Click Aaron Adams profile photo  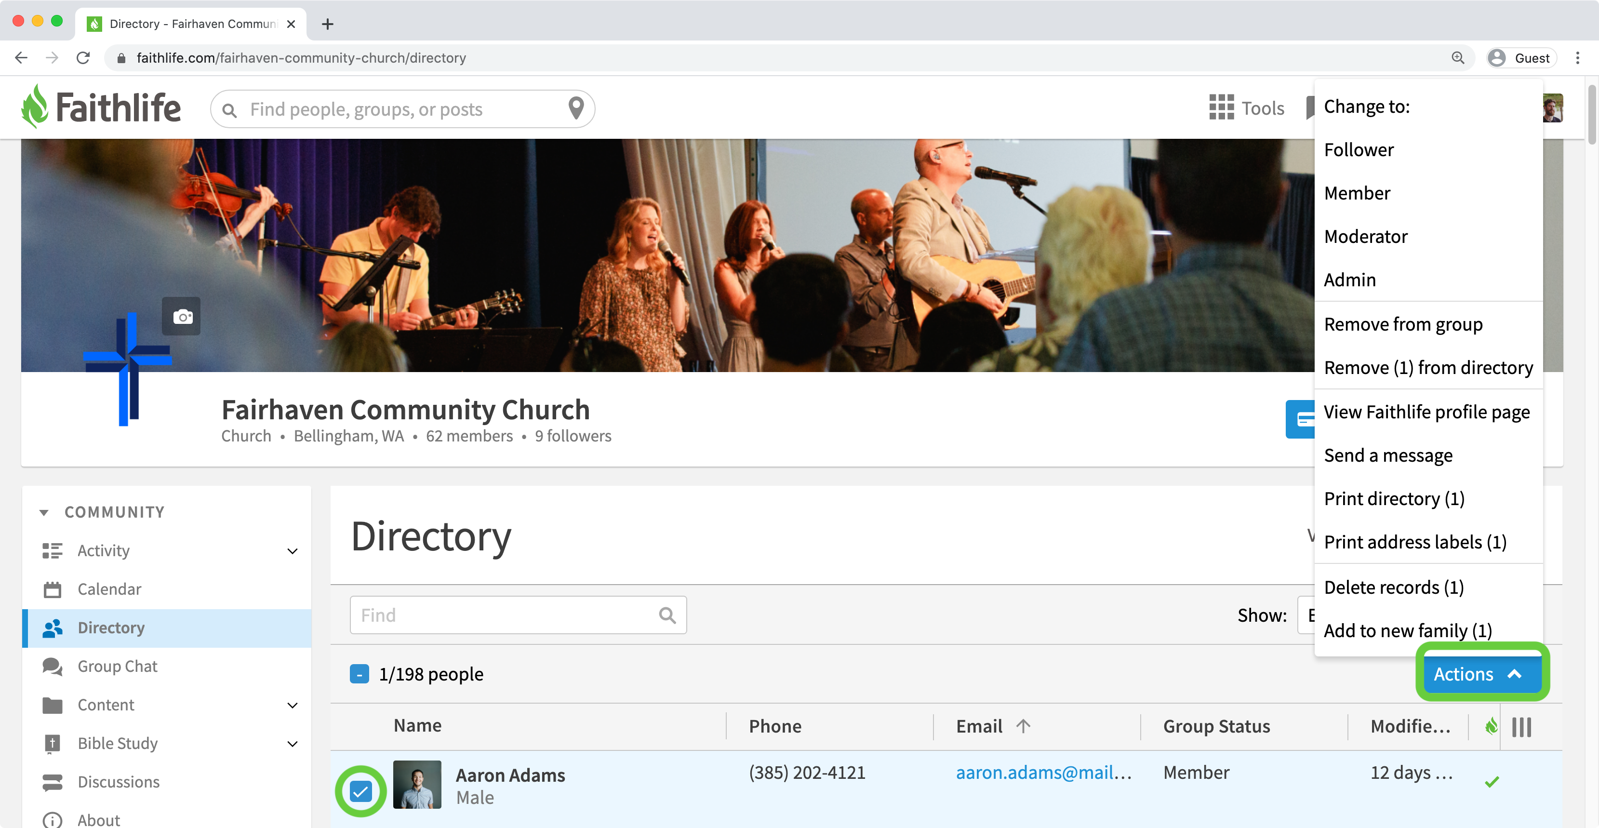[x=417, y=785]
